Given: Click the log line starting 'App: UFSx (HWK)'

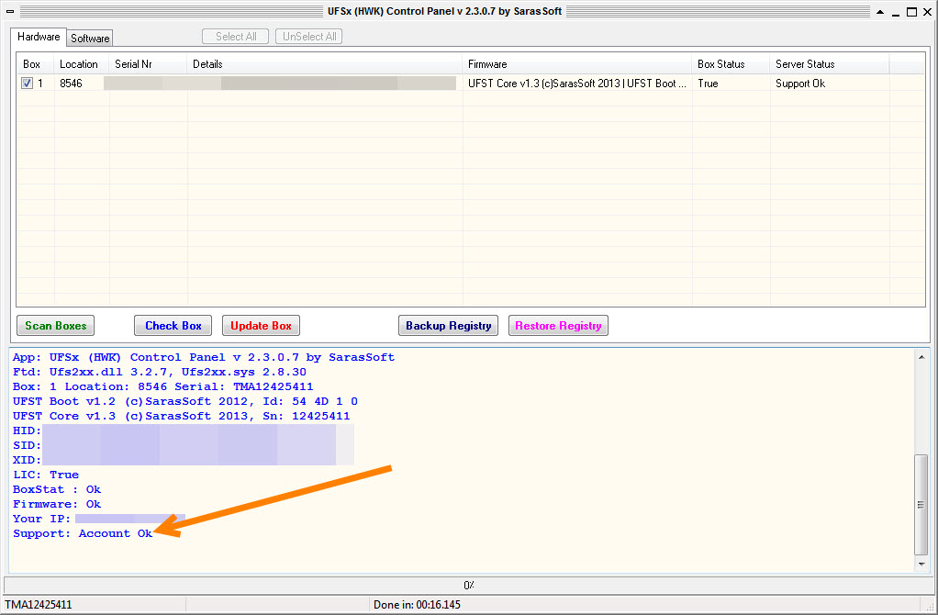Looking at the screenshot, I should point(204,357).
